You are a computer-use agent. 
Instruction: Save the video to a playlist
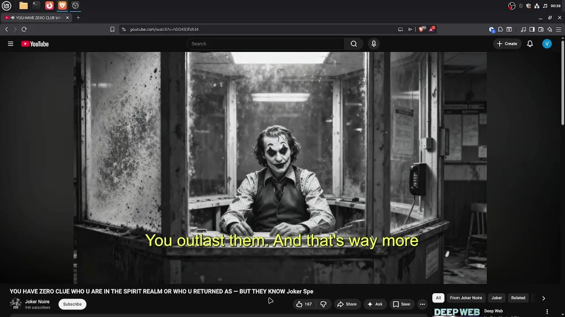[402, 304]
